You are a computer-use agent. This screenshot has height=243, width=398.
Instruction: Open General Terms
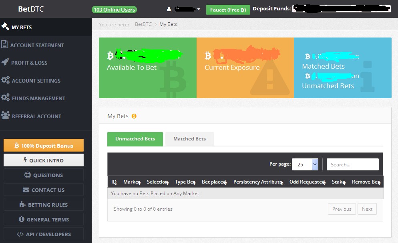tap(44, 219)
